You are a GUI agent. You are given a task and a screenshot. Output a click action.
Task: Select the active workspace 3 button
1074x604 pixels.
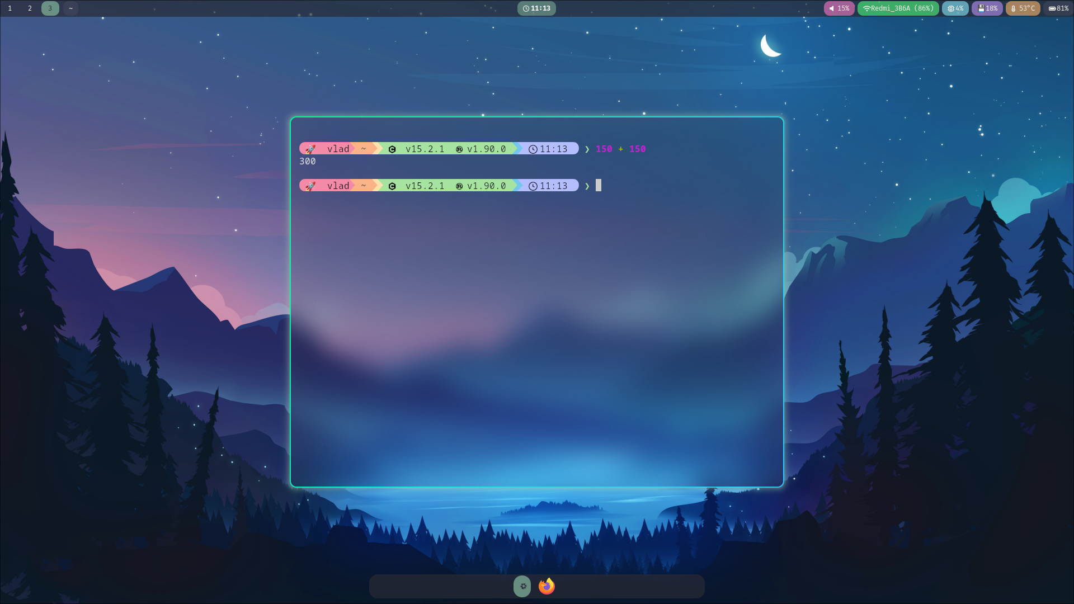pos(50,8)
